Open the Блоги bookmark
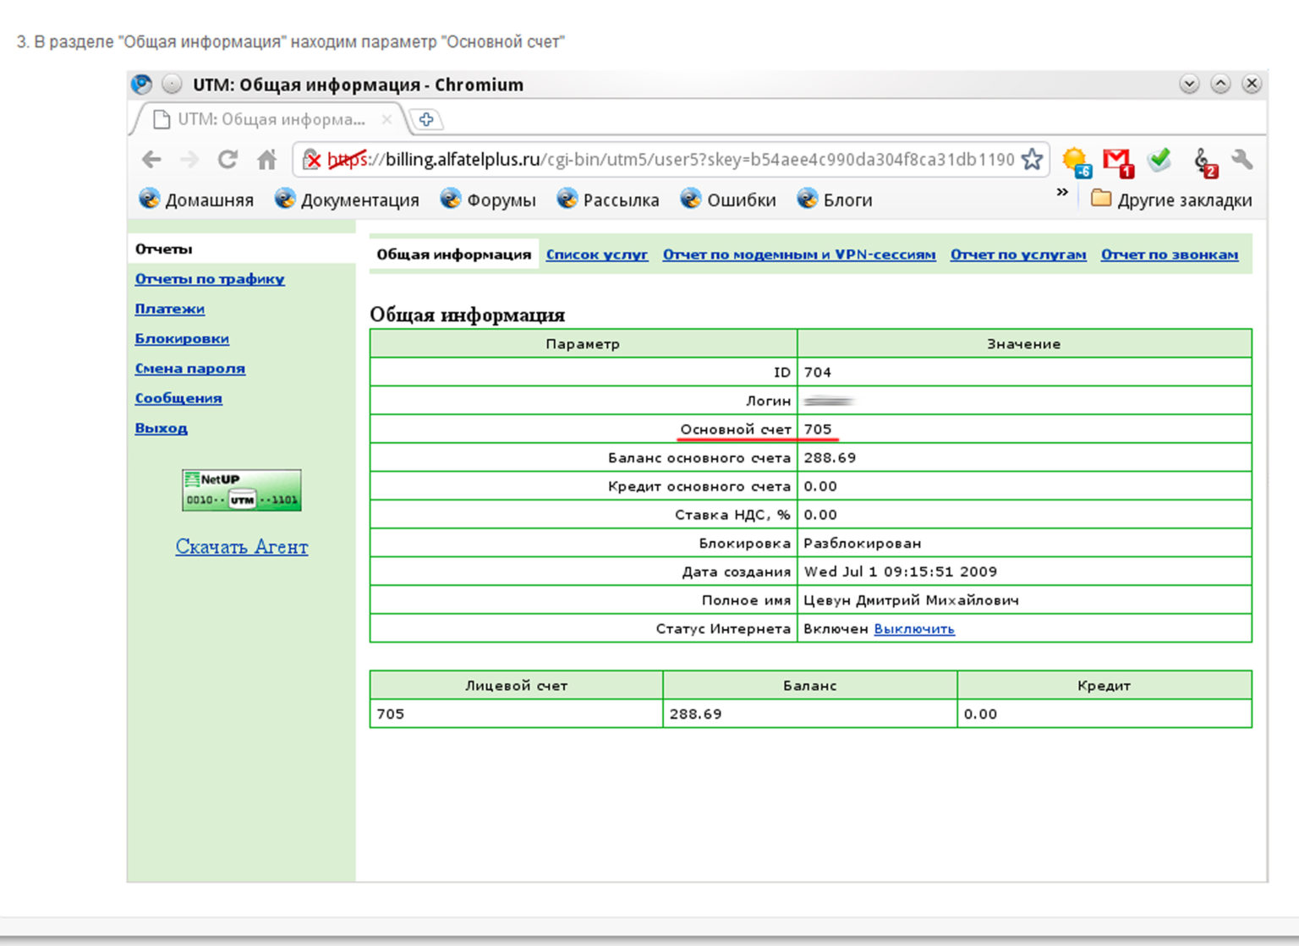Screen dimensions: 1299x946 click(835, 200)
